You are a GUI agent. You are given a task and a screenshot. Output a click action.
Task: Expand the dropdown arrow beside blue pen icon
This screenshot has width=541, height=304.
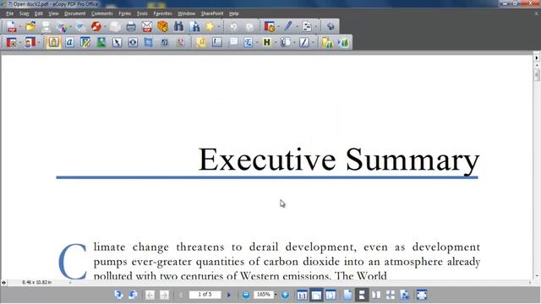pyautogui.click(x=297, y=27)
